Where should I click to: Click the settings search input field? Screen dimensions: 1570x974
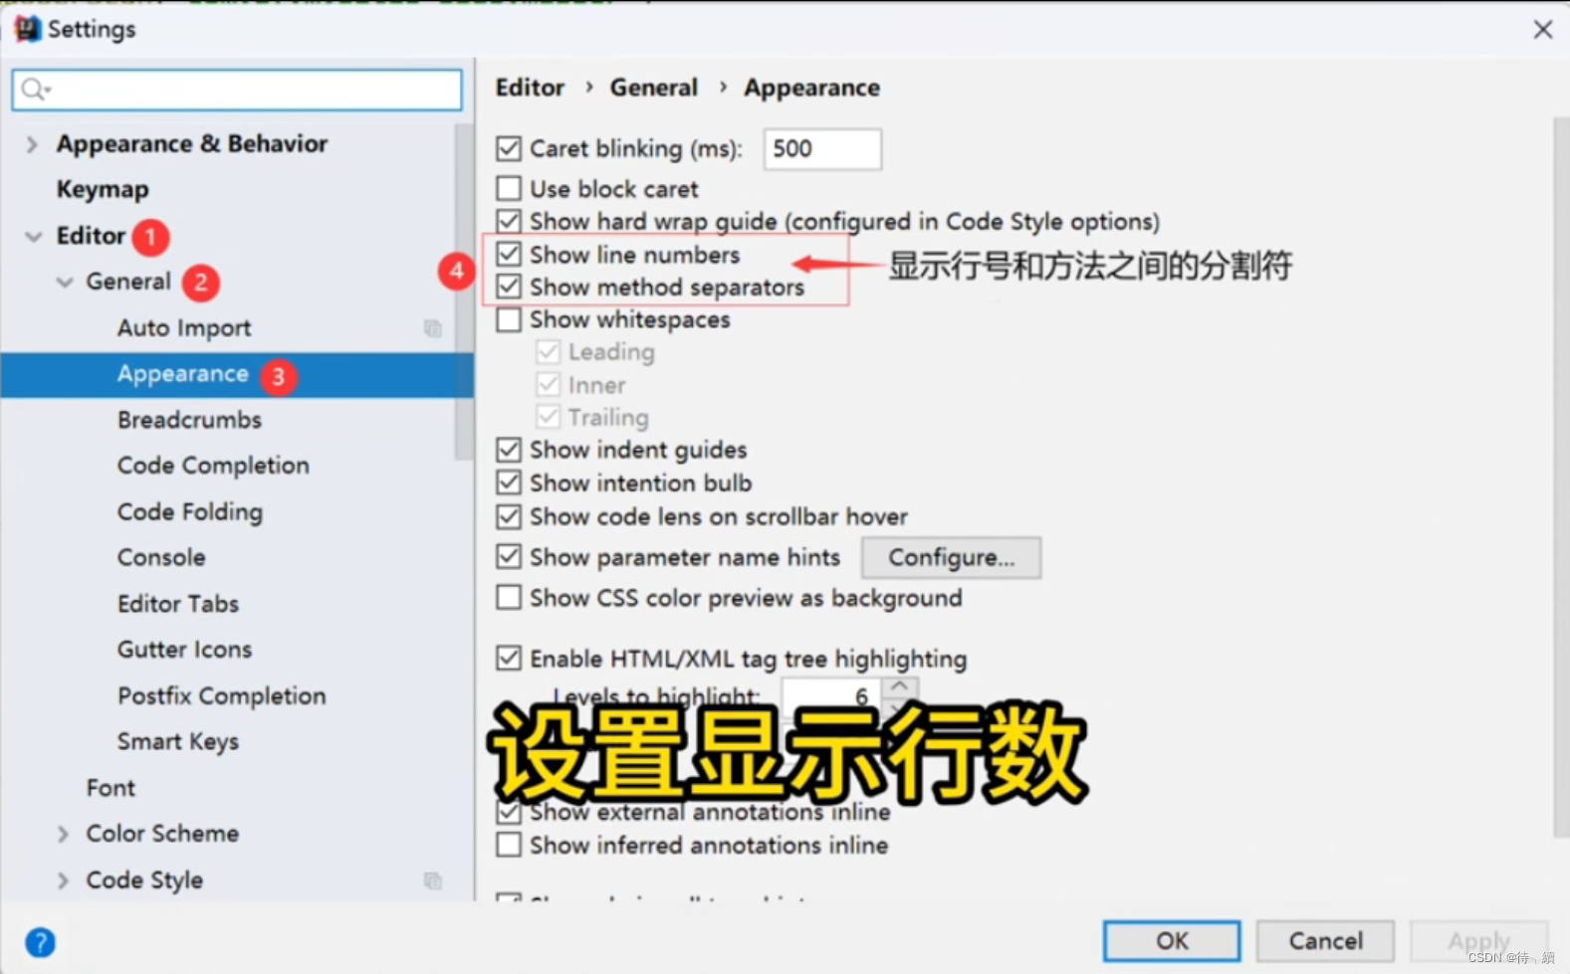pyautogui.click(x=237, y=90)
